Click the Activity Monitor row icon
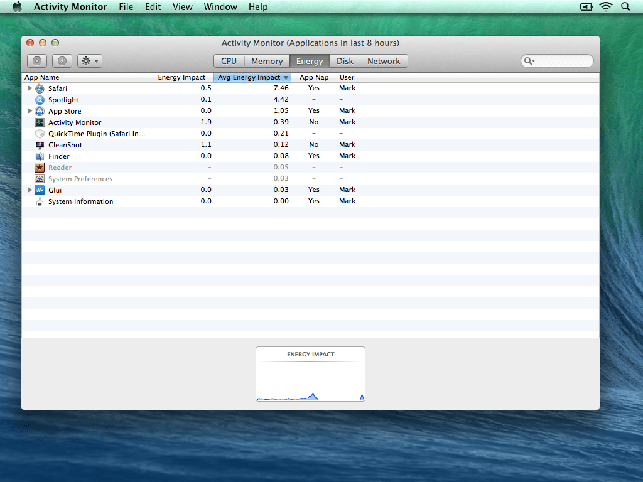643x482 pixels. coord(40,122)
